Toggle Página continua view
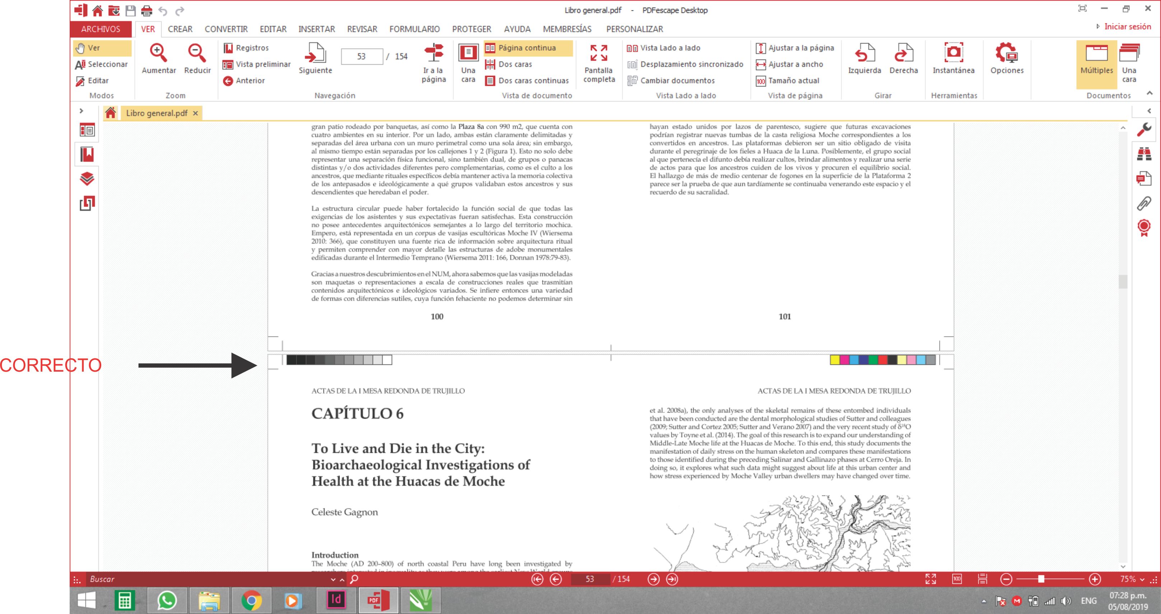1161x614 pixels. coord(528,48)
